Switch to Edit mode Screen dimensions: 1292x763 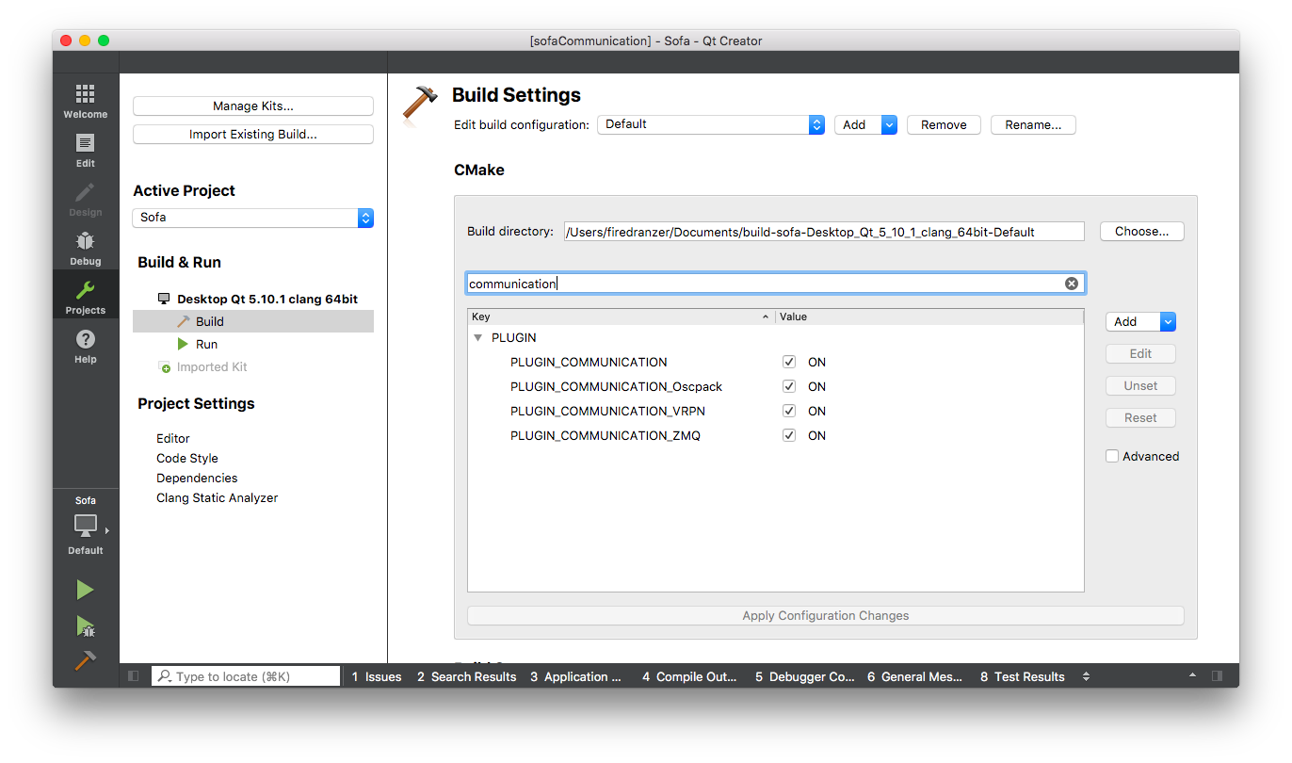coord(85,150)
